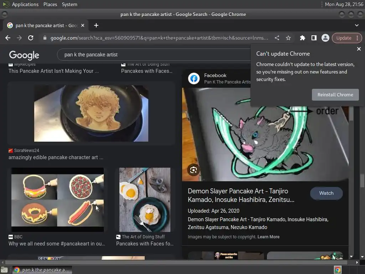The height and width of the screenshot is (274, 365).
Task: Bookmark this page with the star
Action: click(x=288, y=38)
